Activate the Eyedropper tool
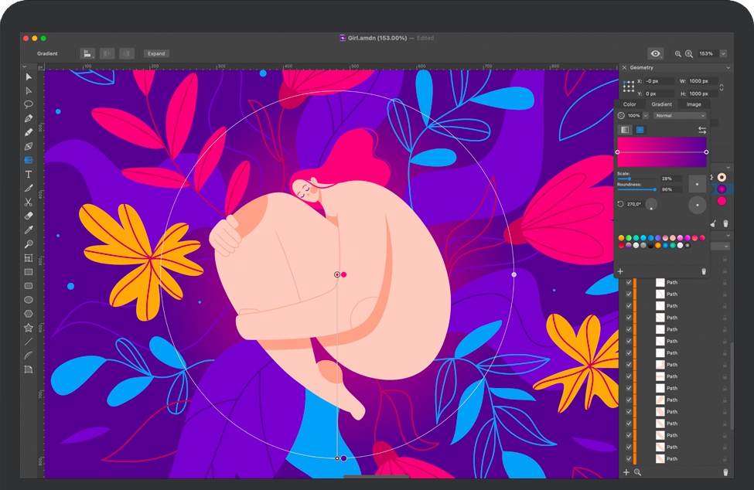 (29, 230)
